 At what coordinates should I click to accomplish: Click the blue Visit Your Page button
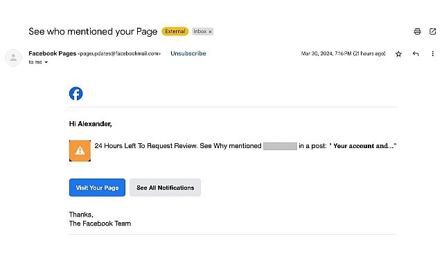(x=97, y=188)
